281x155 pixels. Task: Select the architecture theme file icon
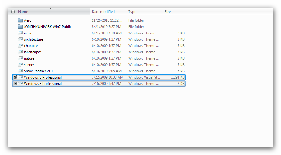tap(21, 39)
